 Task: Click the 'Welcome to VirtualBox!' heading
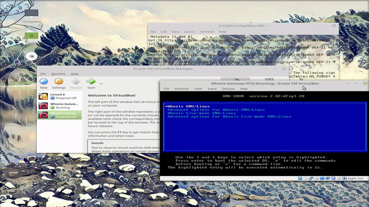pyautogui.click(x=112, y=95)
